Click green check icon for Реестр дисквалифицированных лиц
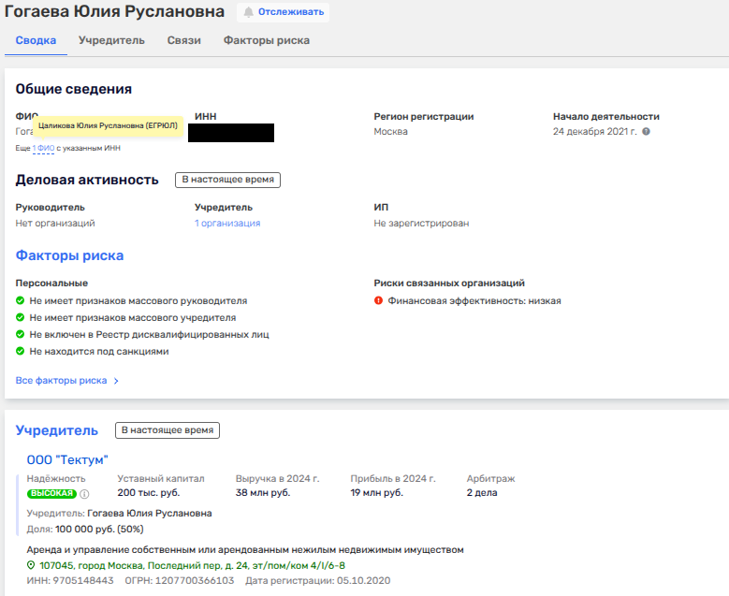This screenshot has height=596, width=729. (x=21, y=335)
